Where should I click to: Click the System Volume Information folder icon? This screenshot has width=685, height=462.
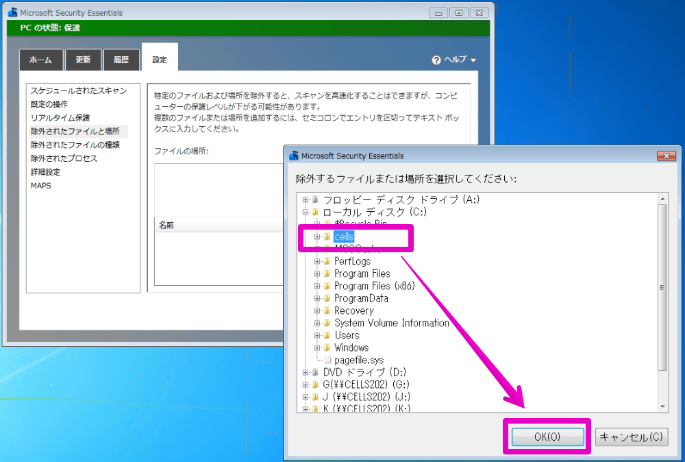[327, 323]
